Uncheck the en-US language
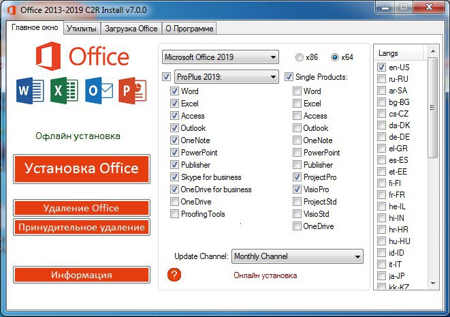The image size is (450, 317). tap(381, 67)
